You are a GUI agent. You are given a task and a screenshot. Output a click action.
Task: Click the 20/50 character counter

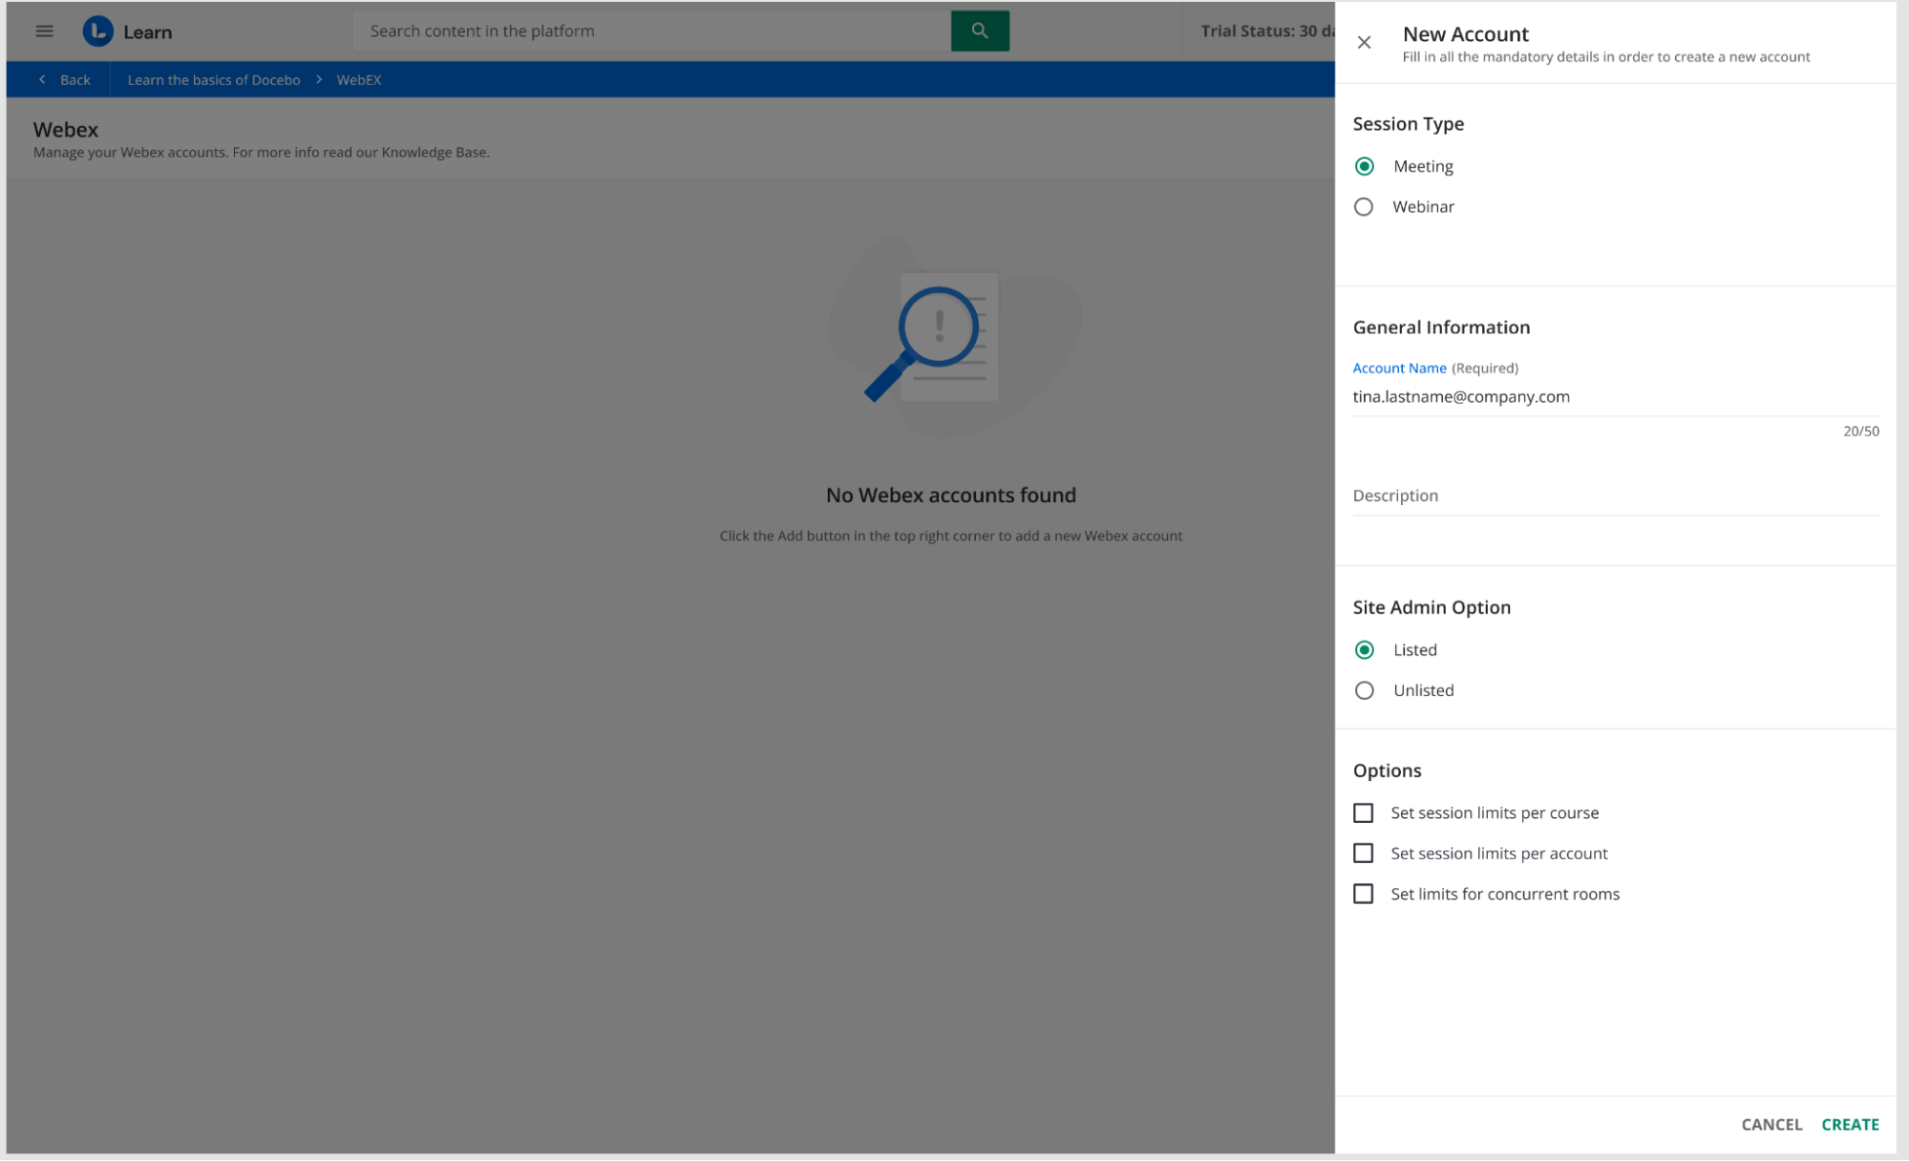1860,432
